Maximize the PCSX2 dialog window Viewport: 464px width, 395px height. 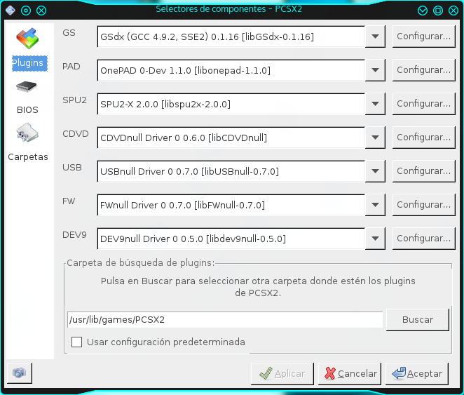tap(438, 11)
